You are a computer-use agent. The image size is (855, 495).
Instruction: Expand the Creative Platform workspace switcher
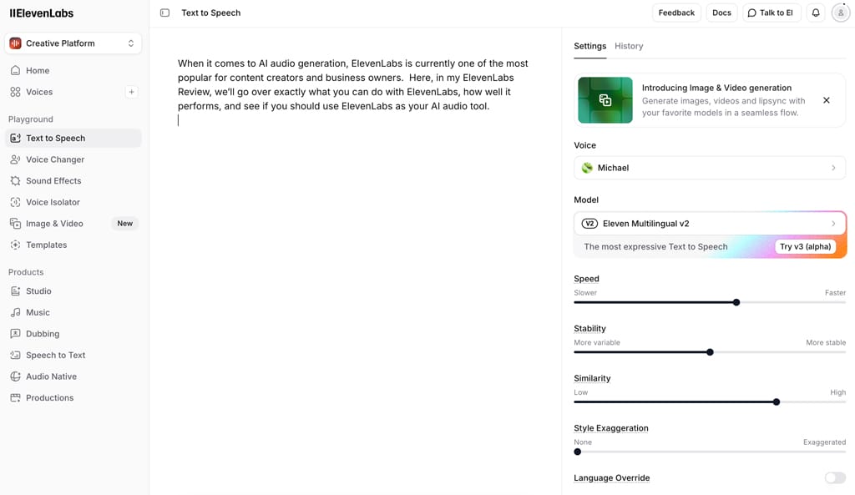(73, 43)
